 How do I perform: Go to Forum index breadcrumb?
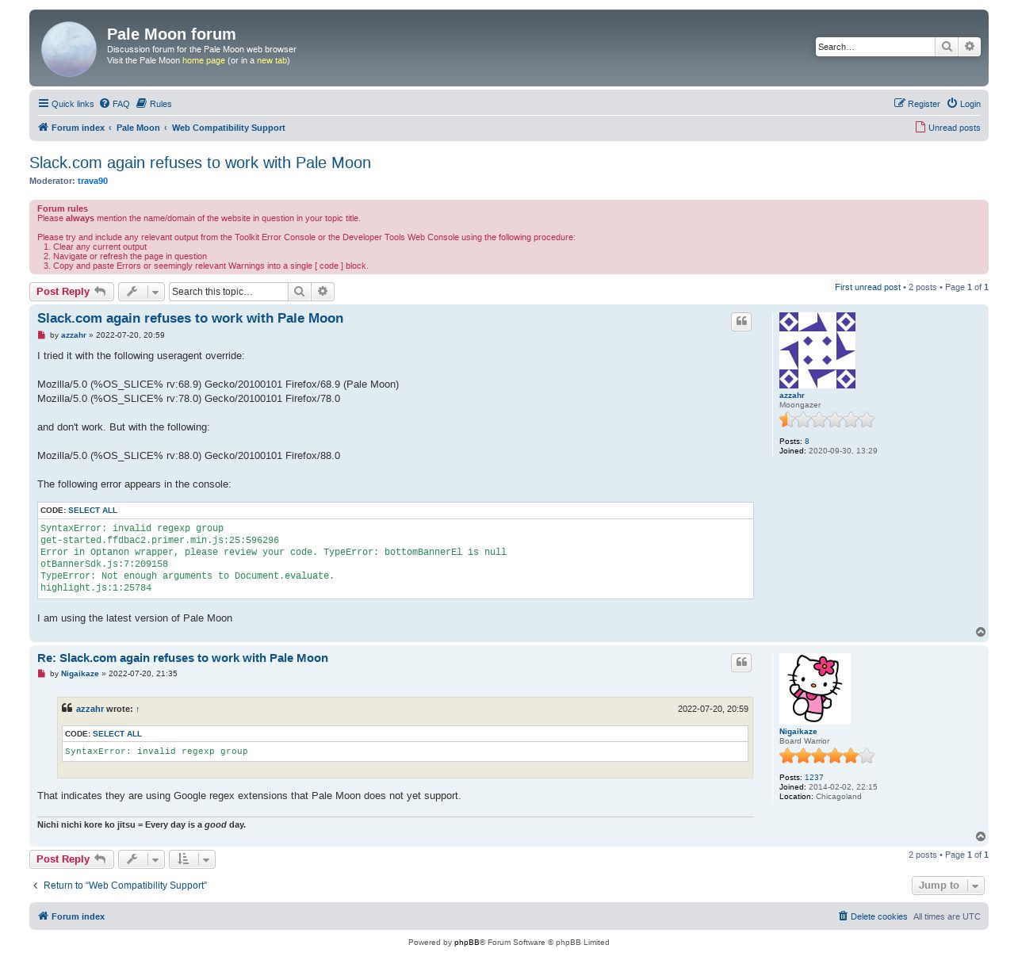(x=71, y=128)
